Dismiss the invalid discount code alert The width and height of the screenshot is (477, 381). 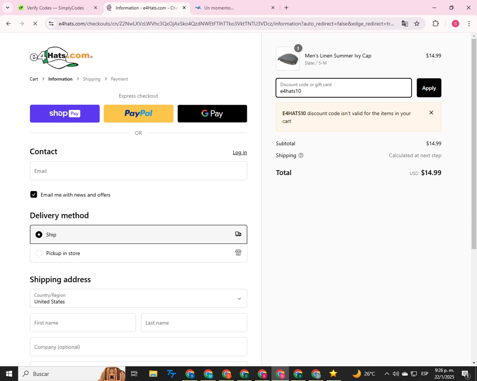pyautogui.click(x=431, y=113)
